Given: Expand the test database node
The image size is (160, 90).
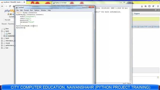Looking at the screenshot, I should point(2,48).
